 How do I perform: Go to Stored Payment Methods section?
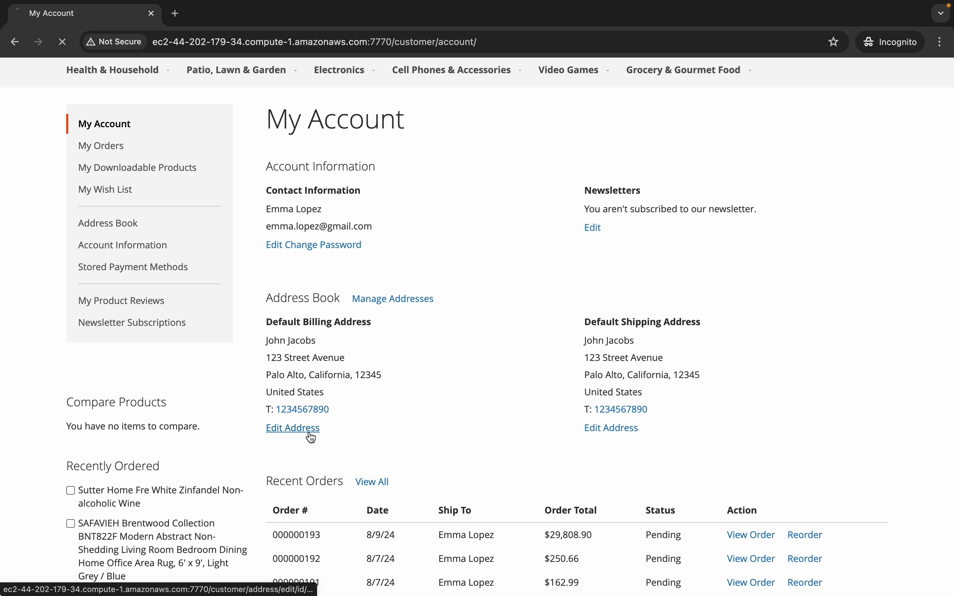[133, 267]
